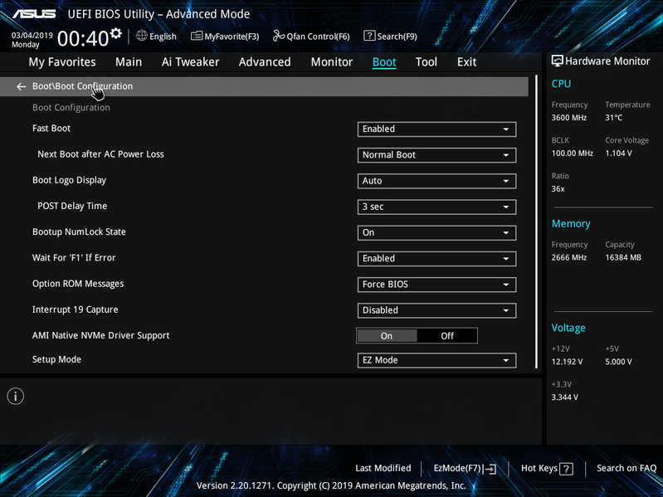Go to My Favorites tab
The width and height of the screenshot is (663, 497).
(62, 62)
